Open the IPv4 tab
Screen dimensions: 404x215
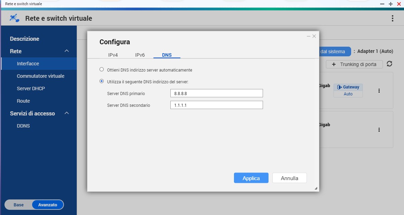pyautogui.click(x=113, y=55)
